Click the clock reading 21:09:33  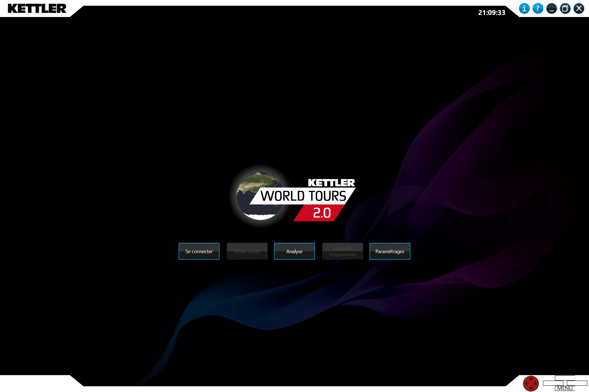492,13
